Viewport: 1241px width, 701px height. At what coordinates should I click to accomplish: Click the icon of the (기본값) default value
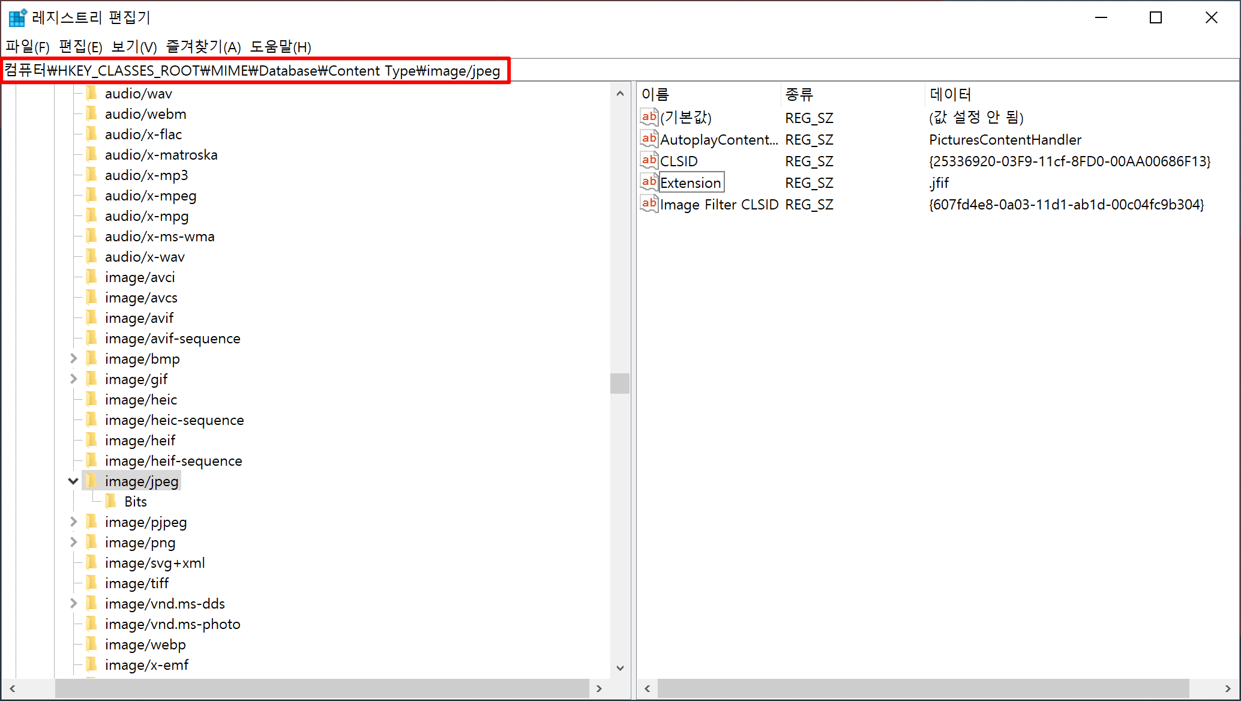pyautogui.click(x=649, y=117)
